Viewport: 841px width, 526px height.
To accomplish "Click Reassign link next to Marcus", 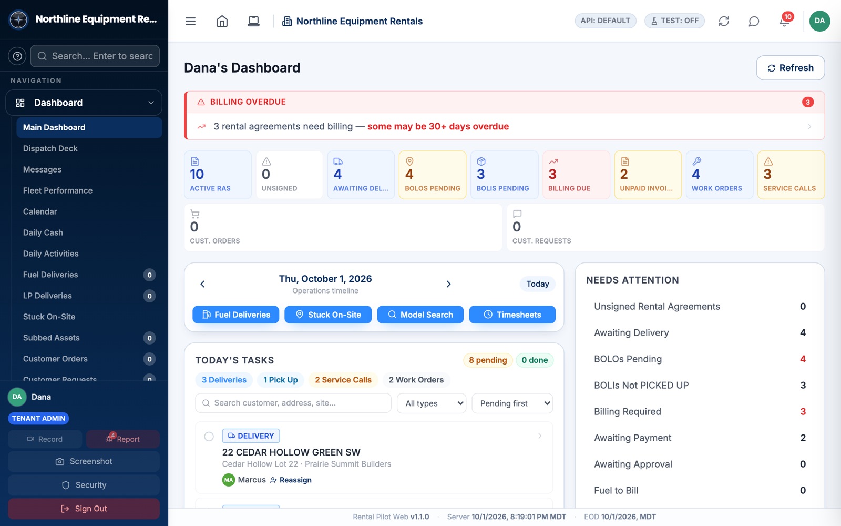I will pyautogui.click(x=291, y=480).
